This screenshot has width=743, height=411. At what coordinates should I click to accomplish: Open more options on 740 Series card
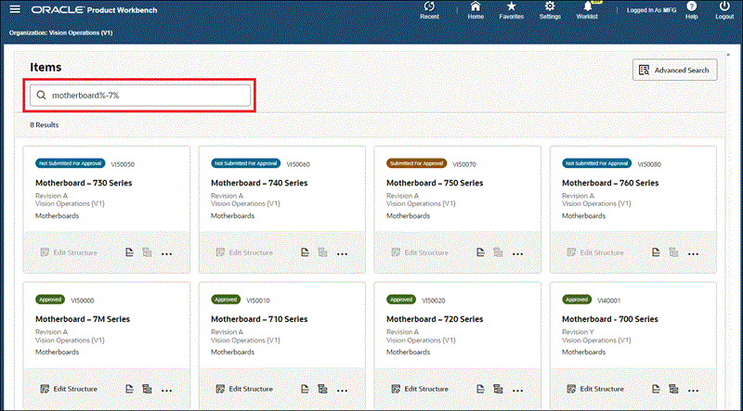coord(342,254)
